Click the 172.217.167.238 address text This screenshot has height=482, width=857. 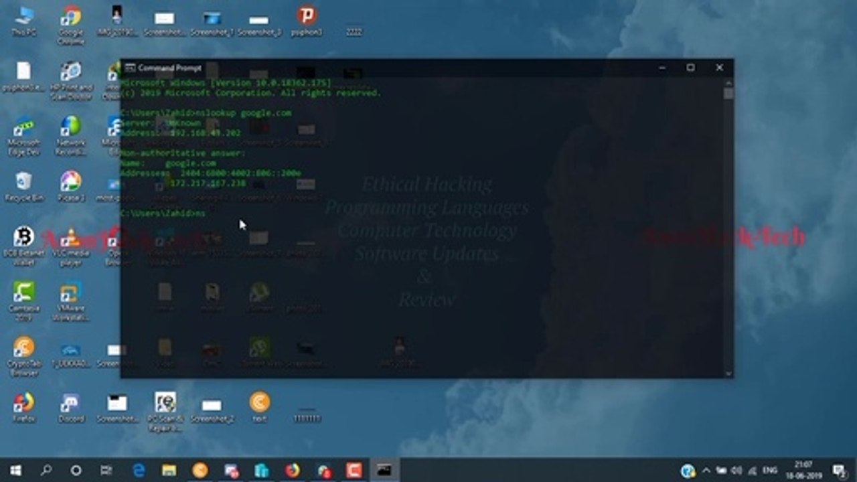point(208,183)
